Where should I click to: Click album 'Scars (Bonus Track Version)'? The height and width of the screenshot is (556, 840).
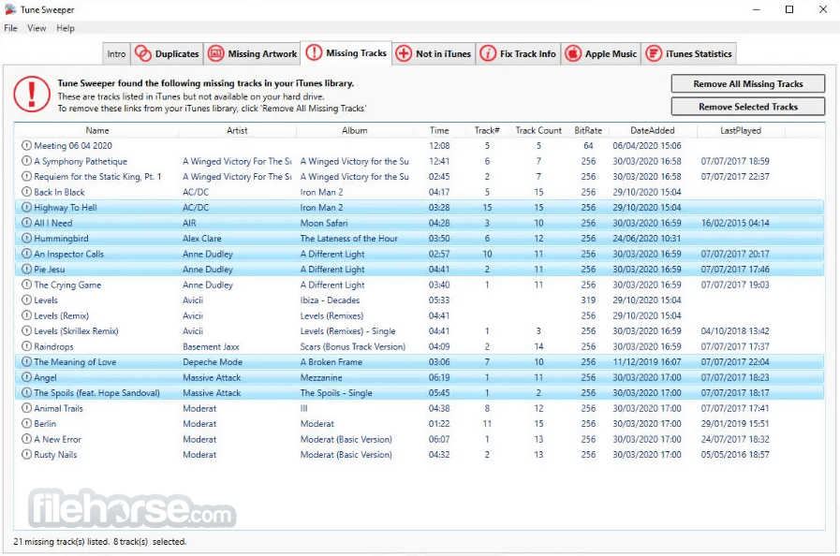coord(352,346)
